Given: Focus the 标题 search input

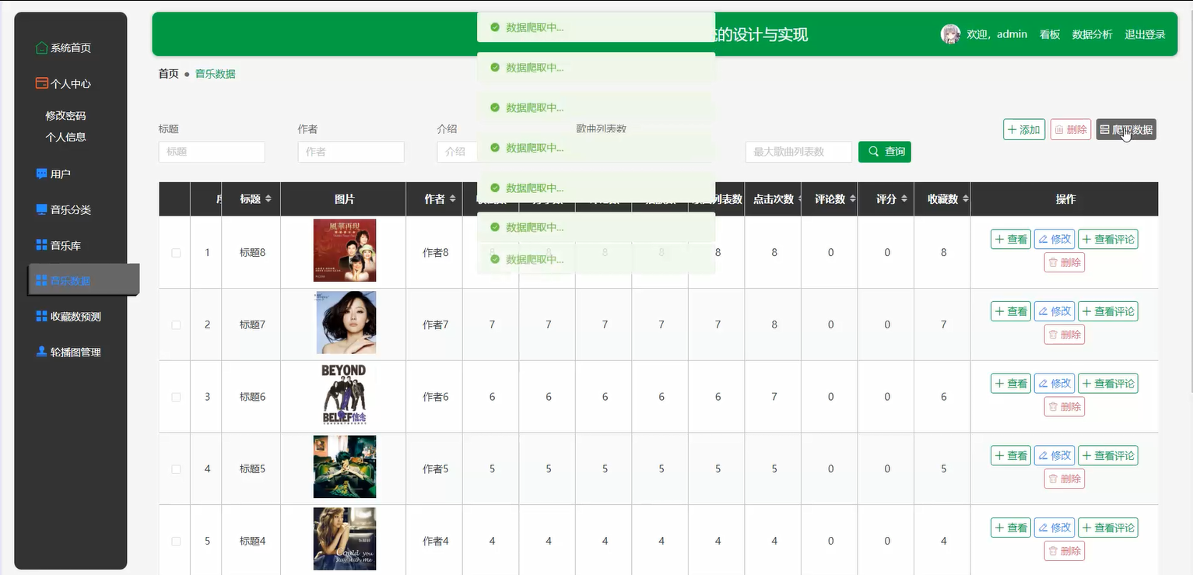Looking at the screenshot, I should [x=212, y=152].
